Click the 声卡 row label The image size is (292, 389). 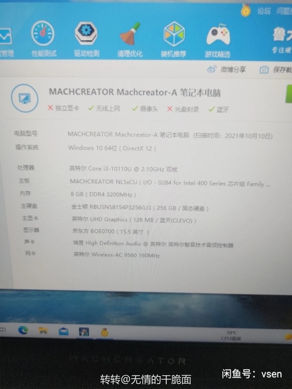(29, 242)
